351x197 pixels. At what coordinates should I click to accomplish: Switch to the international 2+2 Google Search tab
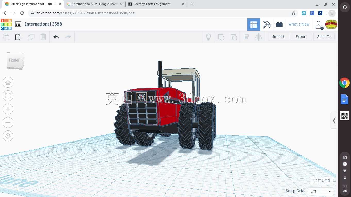click(x=95, y=4)
